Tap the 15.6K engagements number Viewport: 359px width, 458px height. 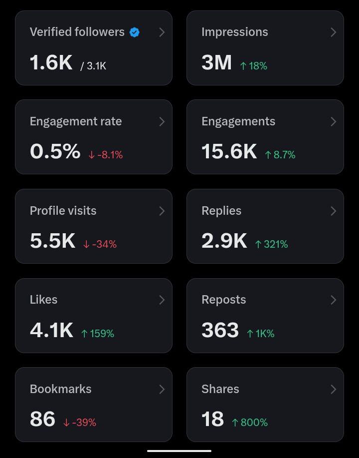click(229, 151)
